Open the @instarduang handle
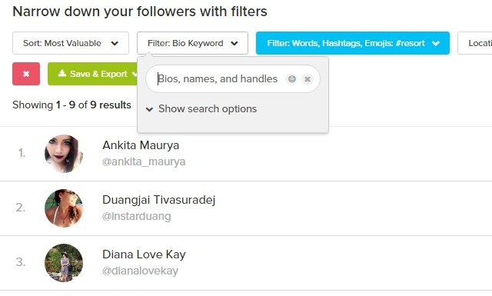492x296 pixels. tap(137, 216)
